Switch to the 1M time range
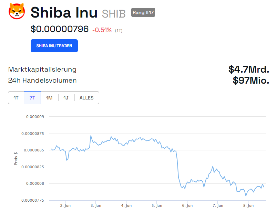Screen dimensions: 276x212 tap(49, 98)
